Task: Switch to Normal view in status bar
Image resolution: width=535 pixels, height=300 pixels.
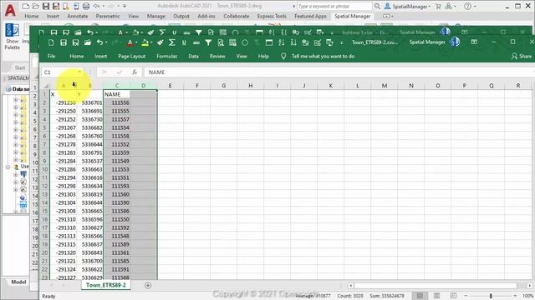Action: [x=420, y=296]
